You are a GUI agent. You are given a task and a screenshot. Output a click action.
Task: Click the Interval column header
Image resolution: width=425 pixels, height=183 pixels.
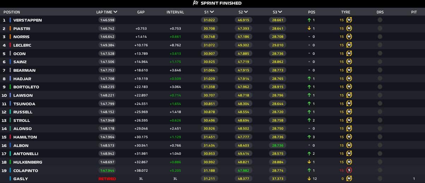175,12
